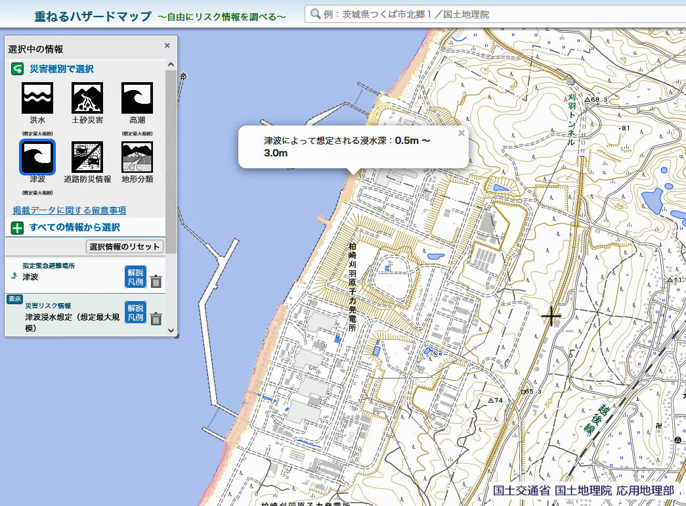Select the 洪水 flood hazard icon
686x506 pixels.
(x=37, y=98)
